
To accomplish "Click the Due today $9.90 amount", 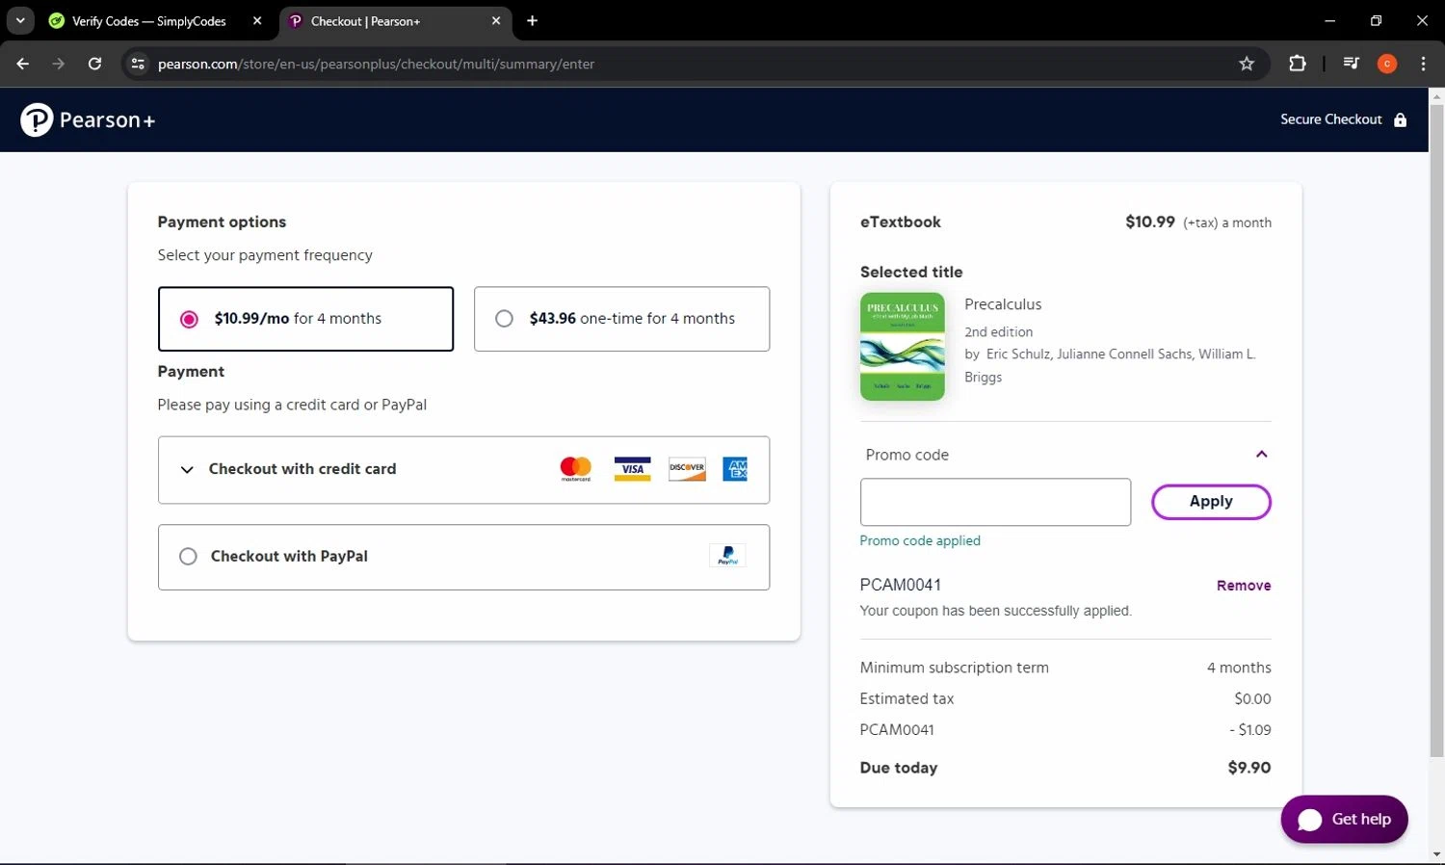I will 1249,768.
